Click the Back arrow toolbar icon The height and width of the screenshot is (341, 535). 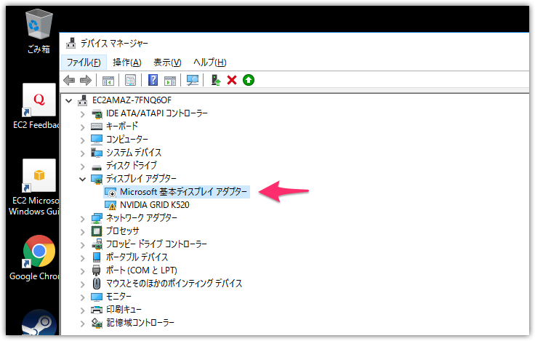70,80
